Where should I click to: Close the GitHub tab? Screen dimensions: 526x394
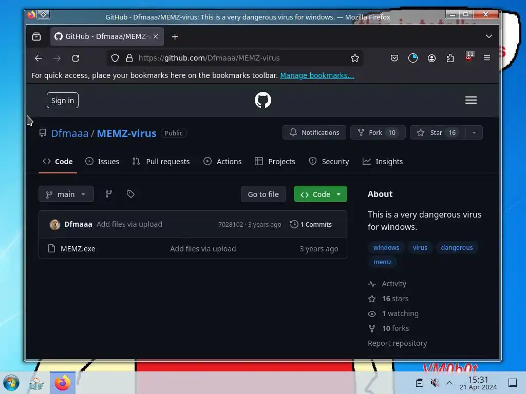click(156, 36)
